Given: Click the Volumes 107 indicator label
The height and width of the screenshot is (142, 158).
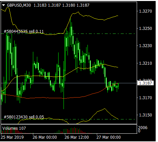Looking at the screenshot, I should point(14,128).
